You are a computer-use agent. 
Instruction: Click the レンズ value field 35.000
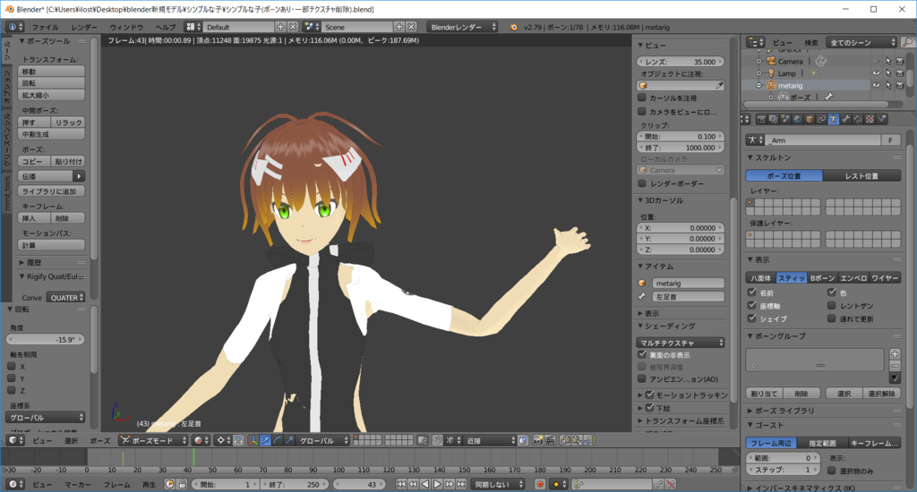click(681, 62)
